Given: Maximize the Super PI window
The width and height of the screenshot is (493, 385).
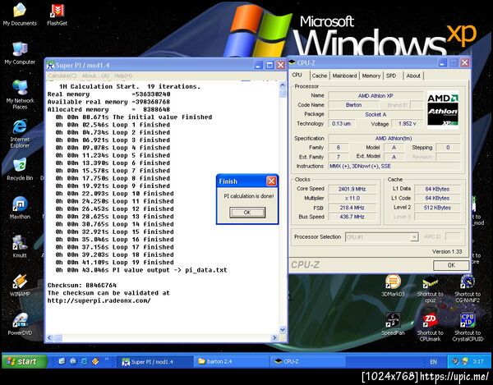Looking at the screenshot, I should 270,65.
